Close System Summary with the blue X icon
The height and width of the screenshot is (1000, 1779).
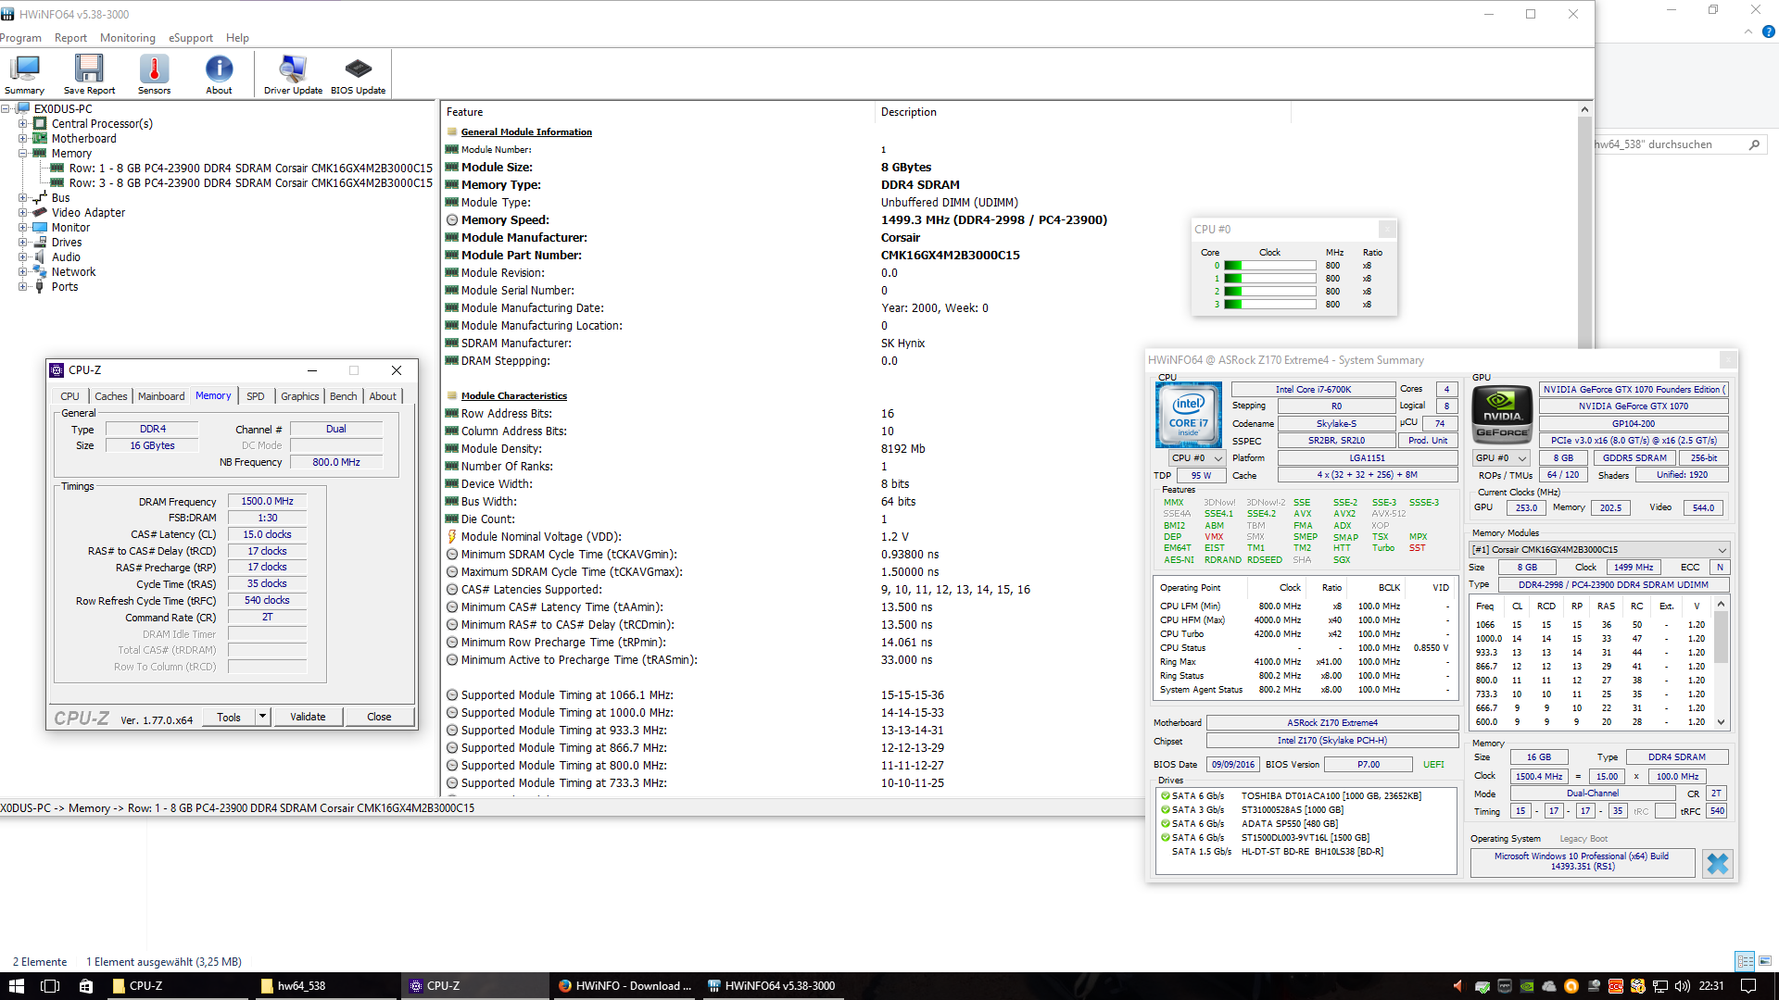tap(1717, 863)
